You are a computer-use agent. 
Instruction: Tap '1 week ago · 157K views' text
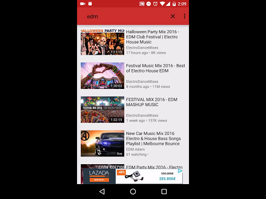(146, 121)
